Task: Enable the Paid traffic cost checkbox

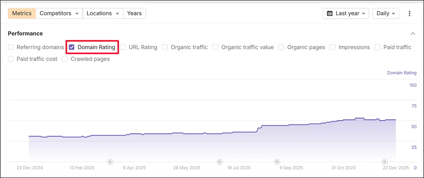Action: [11, 59]
